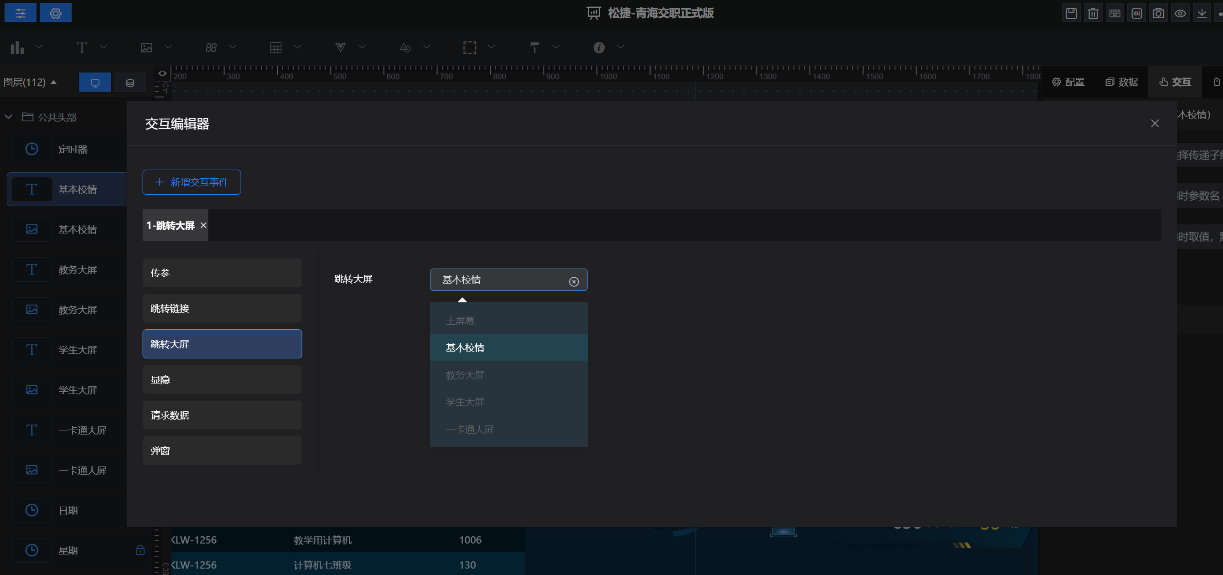Open the text component T icon in toolbar
1223x575 pixels.
(82, 47)
